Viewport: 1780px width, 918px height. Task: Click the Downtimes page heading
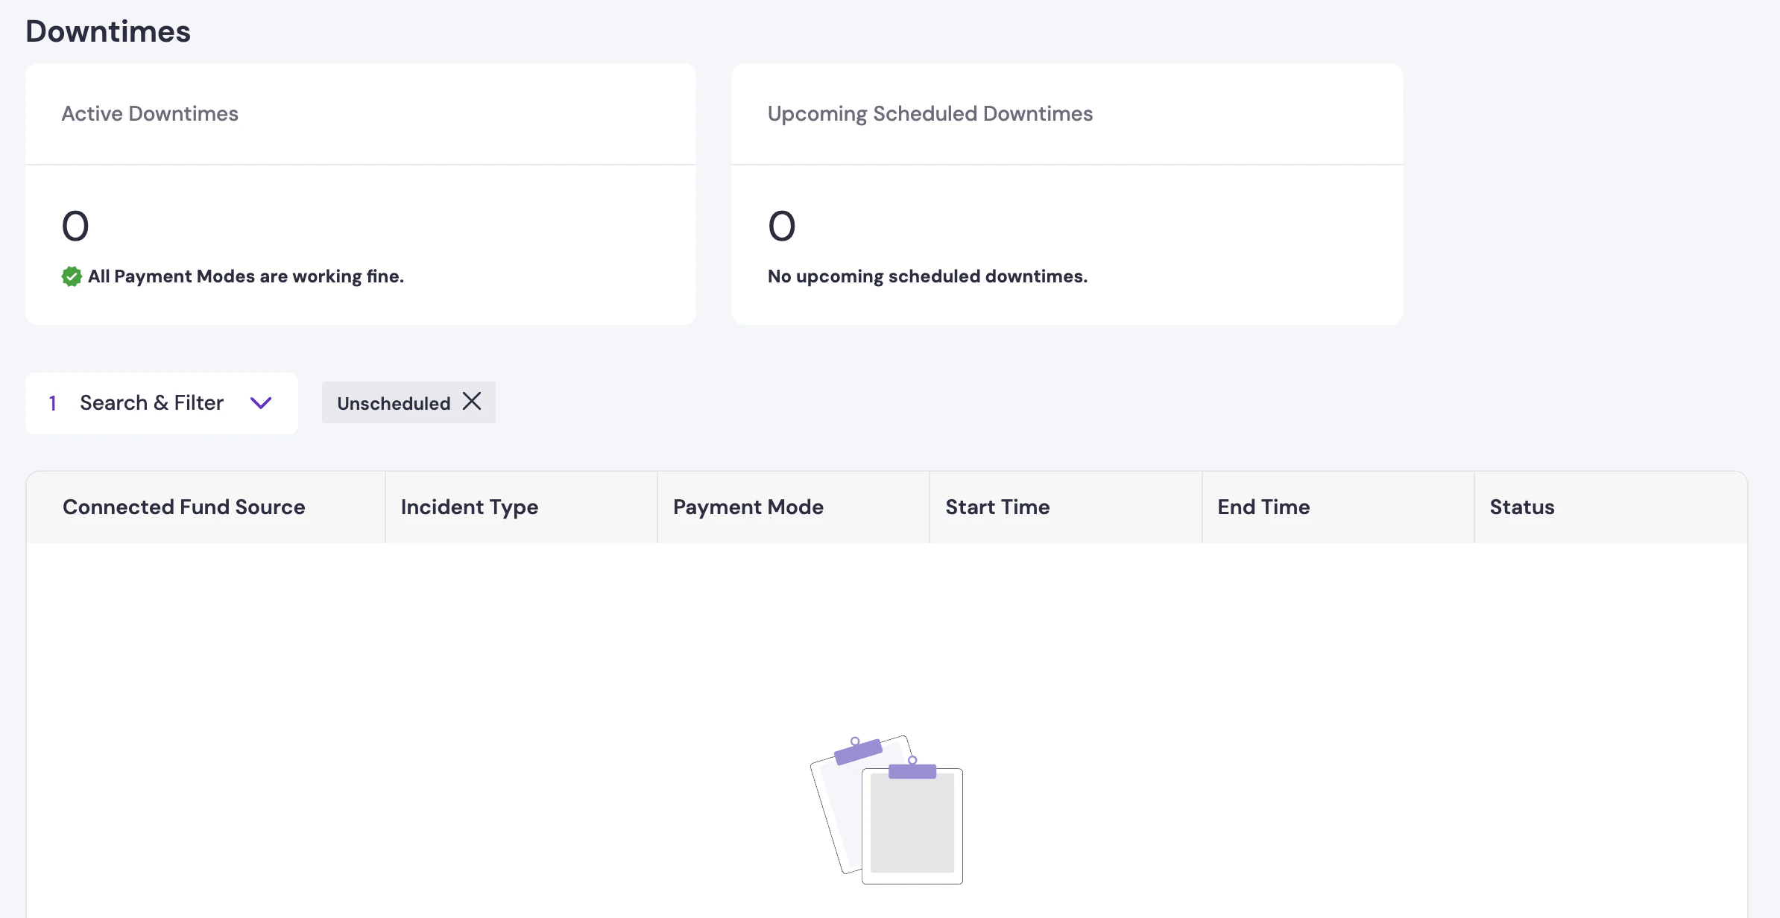tap(108, 32)
